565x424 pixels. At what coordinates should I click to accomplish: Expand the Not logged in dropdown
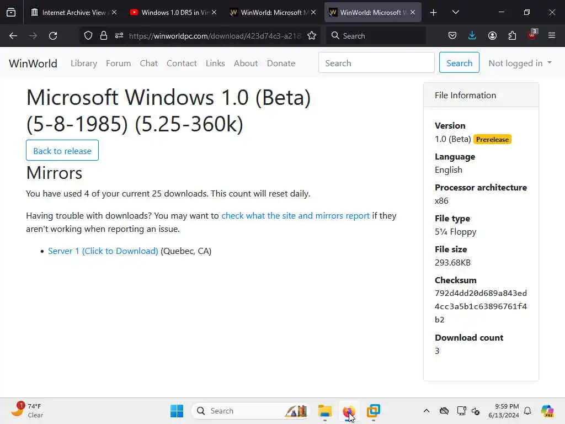point(520,63)
